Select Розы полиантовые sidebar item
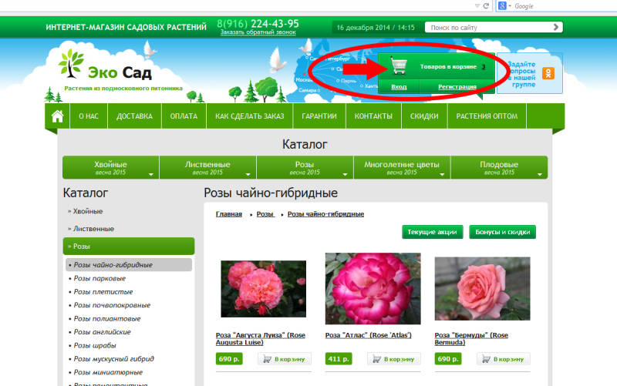This screenshot has height=386, width=617. pyautogui.click(x=107, y=318)
